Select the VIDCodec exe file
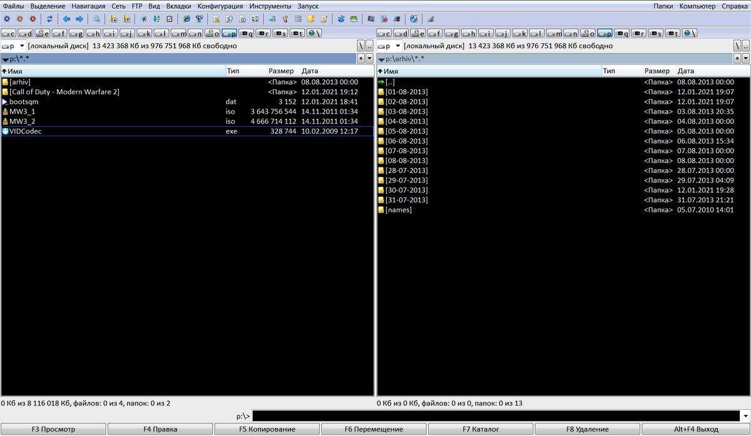The height and width of the screenshot is (436, 751). coord(187,131)
